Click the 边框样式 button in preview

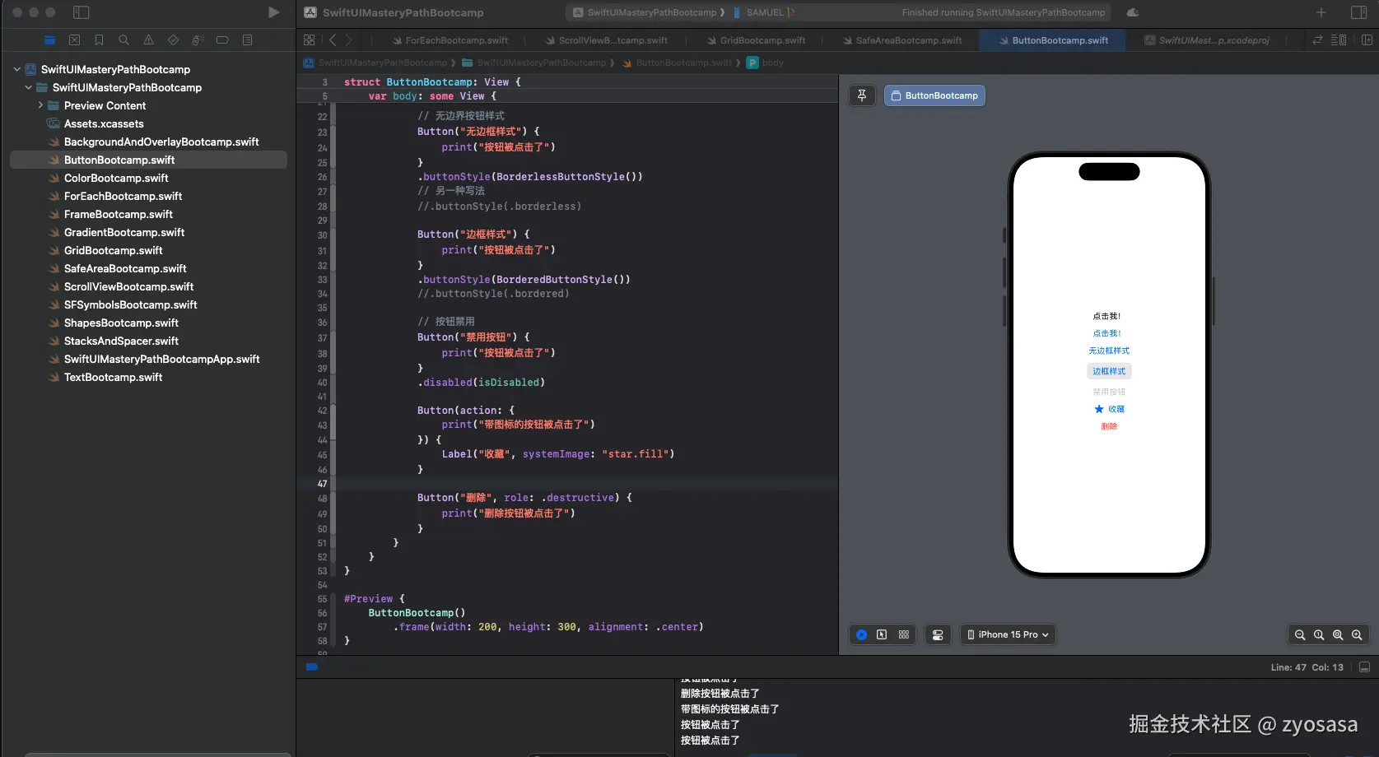(x=1109, y=371)
